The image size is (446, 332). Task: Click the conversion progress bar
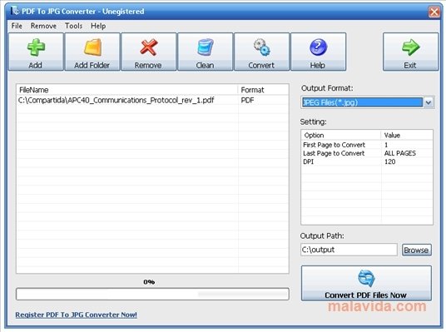coord(152,294)
